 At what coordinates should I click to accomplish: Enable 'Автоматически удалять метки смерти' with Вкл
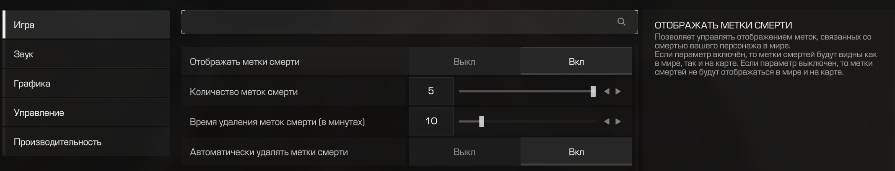click(x=576, y=152)
